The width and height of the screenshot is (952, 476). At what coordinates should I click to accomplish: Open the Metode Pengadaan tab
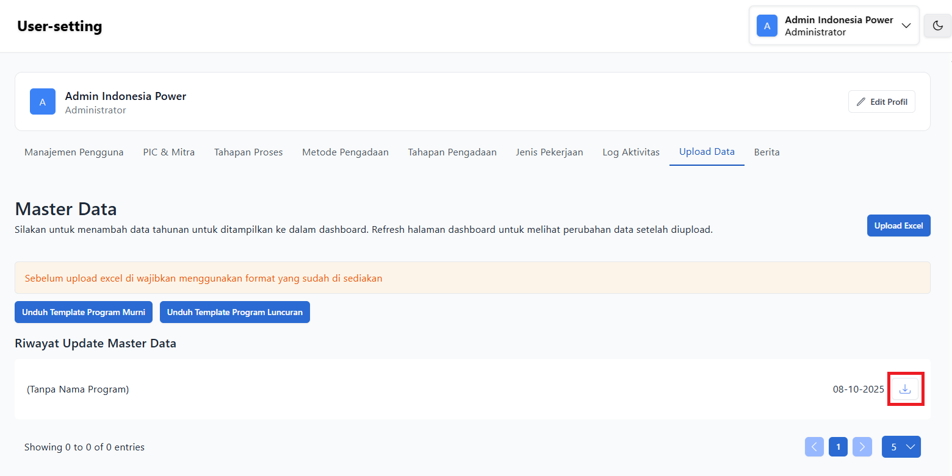point(345,152)
